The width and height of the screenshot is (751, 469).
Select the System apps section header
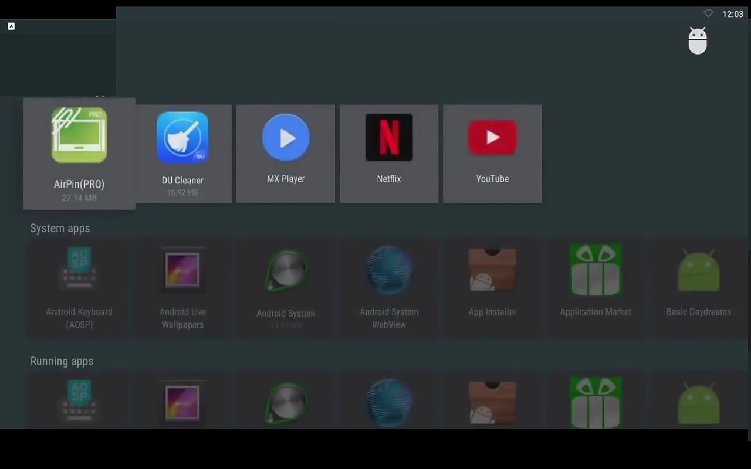pyautogui.click(x=60, y=228)
